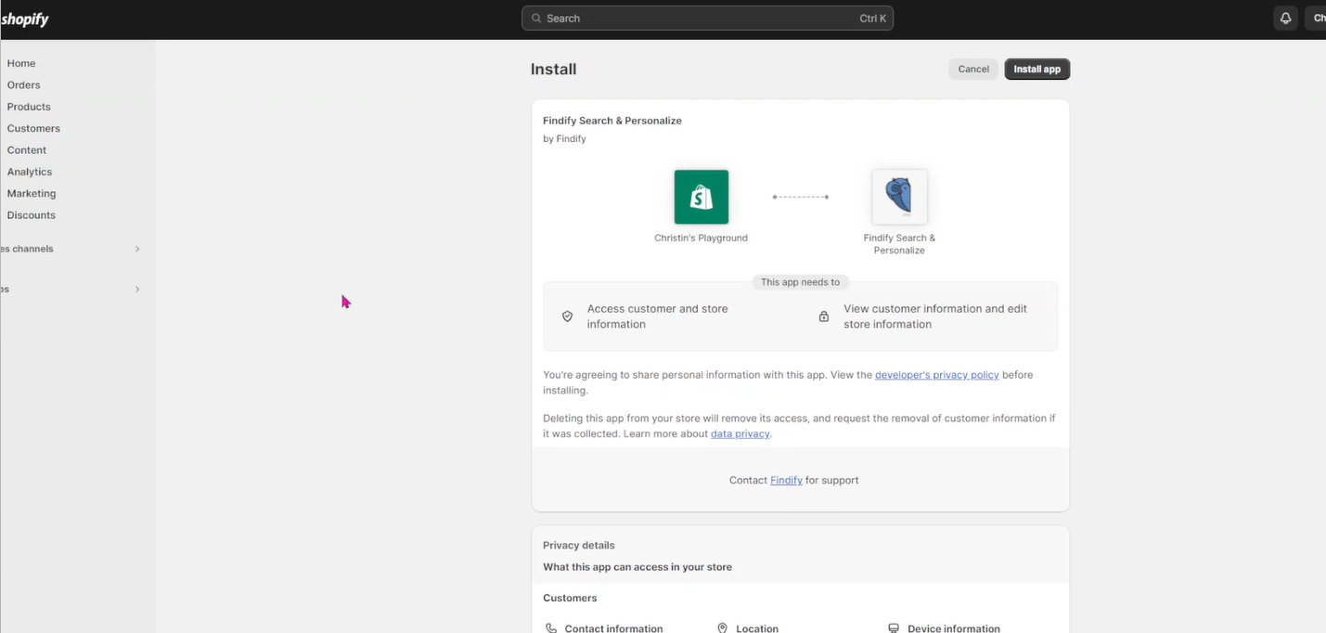Open Marketing in the sidebar
Viewport: 1326px width, 633px height.
(32, 193)
